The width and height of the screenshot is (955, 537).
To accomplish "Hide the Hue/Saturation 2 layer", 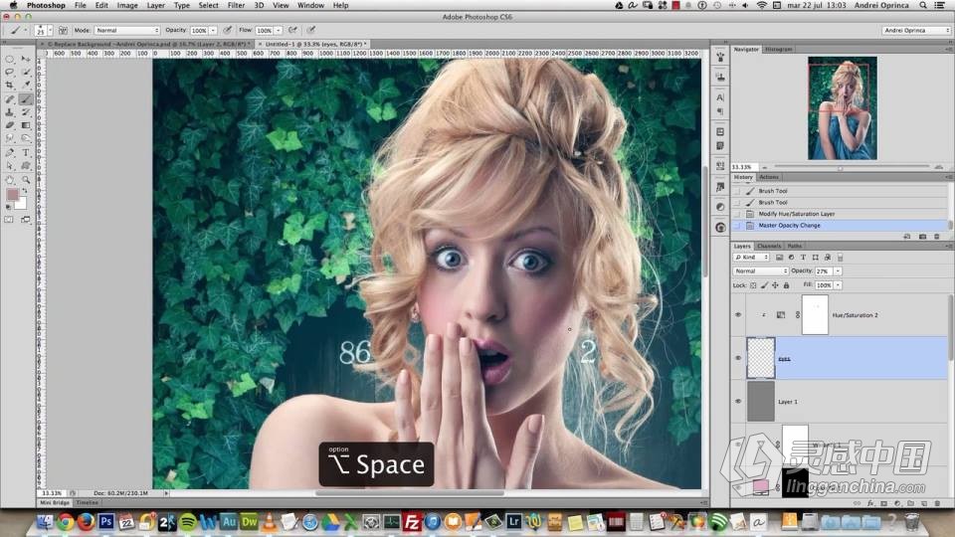I will (738, 315).
